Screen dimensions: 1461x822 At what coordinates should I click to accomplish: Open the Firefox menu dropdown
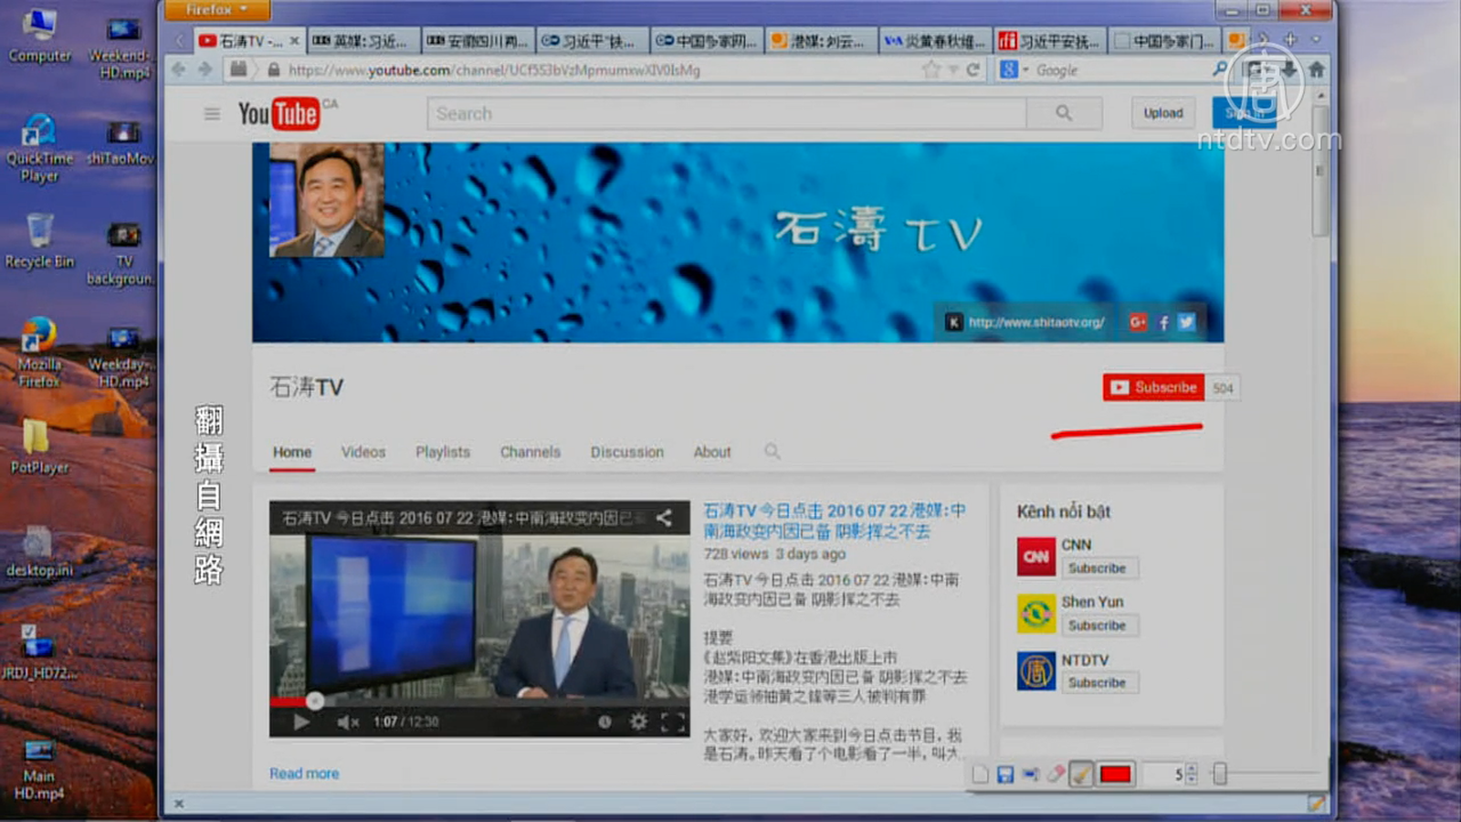pyautogui.click(x=216, y=10)
